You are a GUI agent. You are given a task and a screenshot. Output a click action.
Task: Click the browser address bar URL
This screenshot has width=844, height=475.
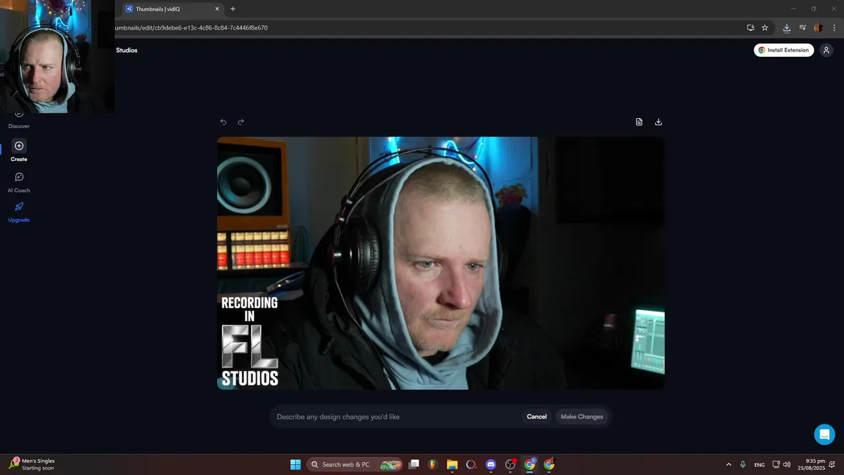(191, 28)
